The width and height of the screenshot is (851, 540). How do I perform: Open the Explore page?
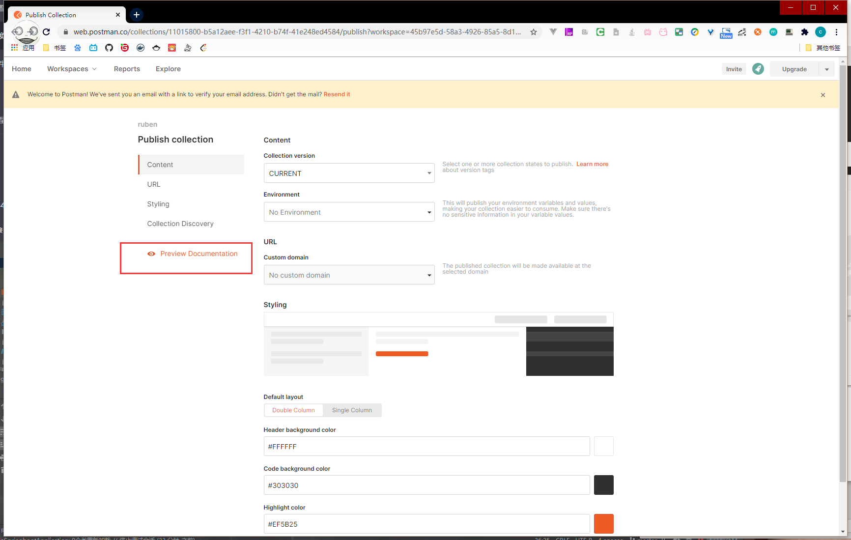168,69
